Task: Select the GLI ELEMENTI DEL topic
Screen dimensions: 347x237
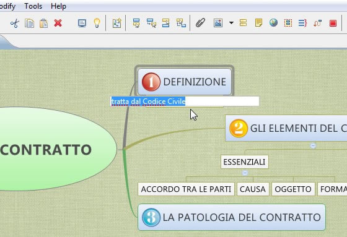Action: pos(286,128)
